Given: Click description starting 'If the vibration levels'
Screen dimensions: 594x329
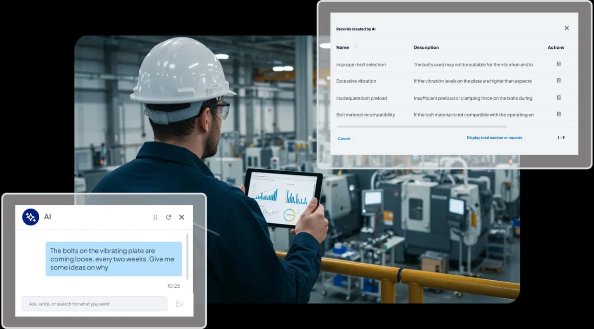Looking at the screenshot, I should pos(473,81).
